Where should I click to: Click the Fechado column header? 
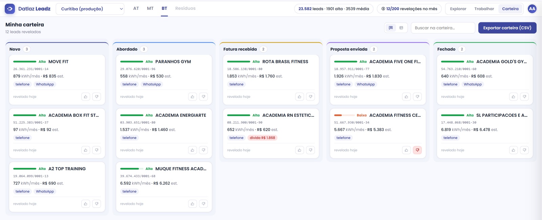click(446, 49)
